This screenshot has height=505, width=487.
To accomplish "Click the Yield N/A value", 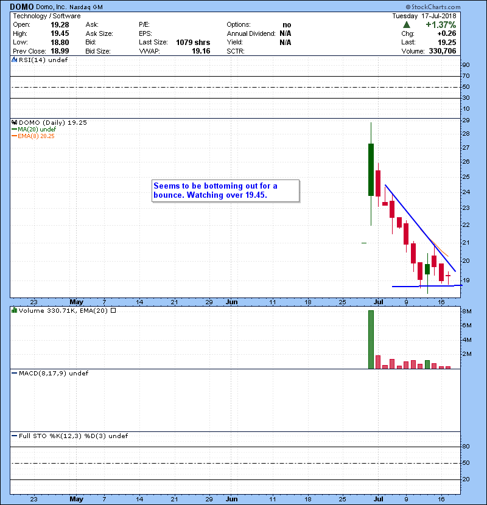I will click(286, 42).
